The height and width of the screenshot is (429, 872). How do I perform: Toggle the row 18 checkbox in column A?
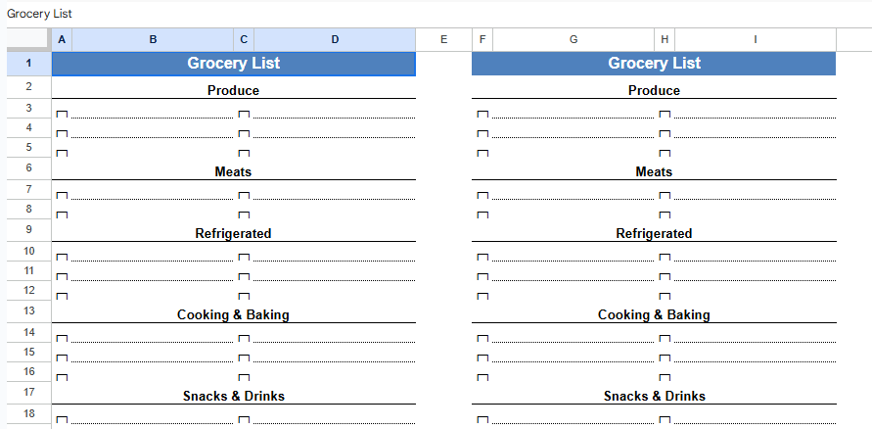(x=62, y=420)
